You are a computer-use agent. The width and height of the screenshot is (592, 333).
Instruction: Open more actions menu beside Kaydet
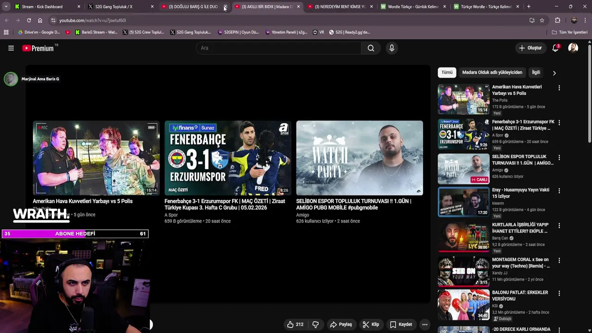click(x=425, y=325)
